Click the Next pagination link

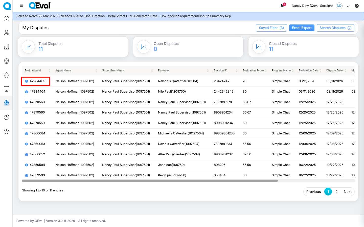point(348,192)
